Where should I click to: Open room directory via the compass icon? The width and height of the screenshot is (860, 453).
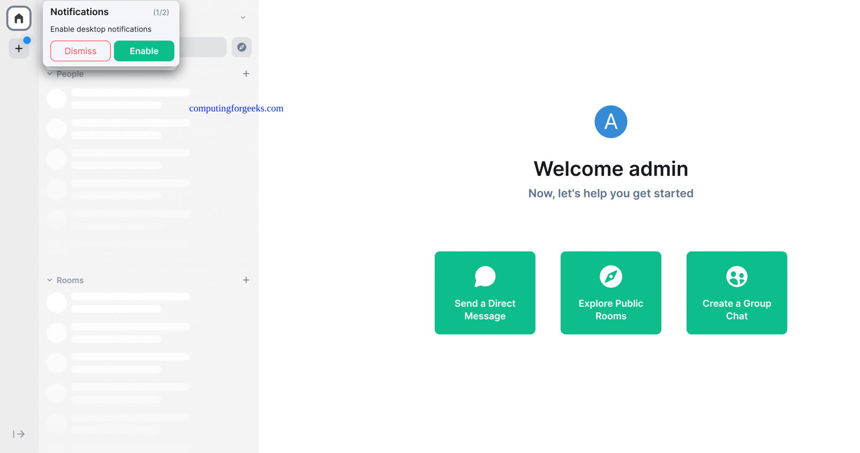241,47
